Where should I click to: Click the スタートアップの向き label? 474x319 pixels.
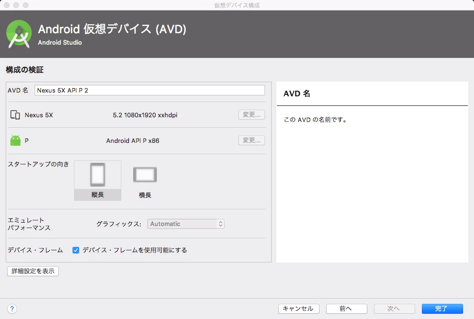[x=38, y=164]
